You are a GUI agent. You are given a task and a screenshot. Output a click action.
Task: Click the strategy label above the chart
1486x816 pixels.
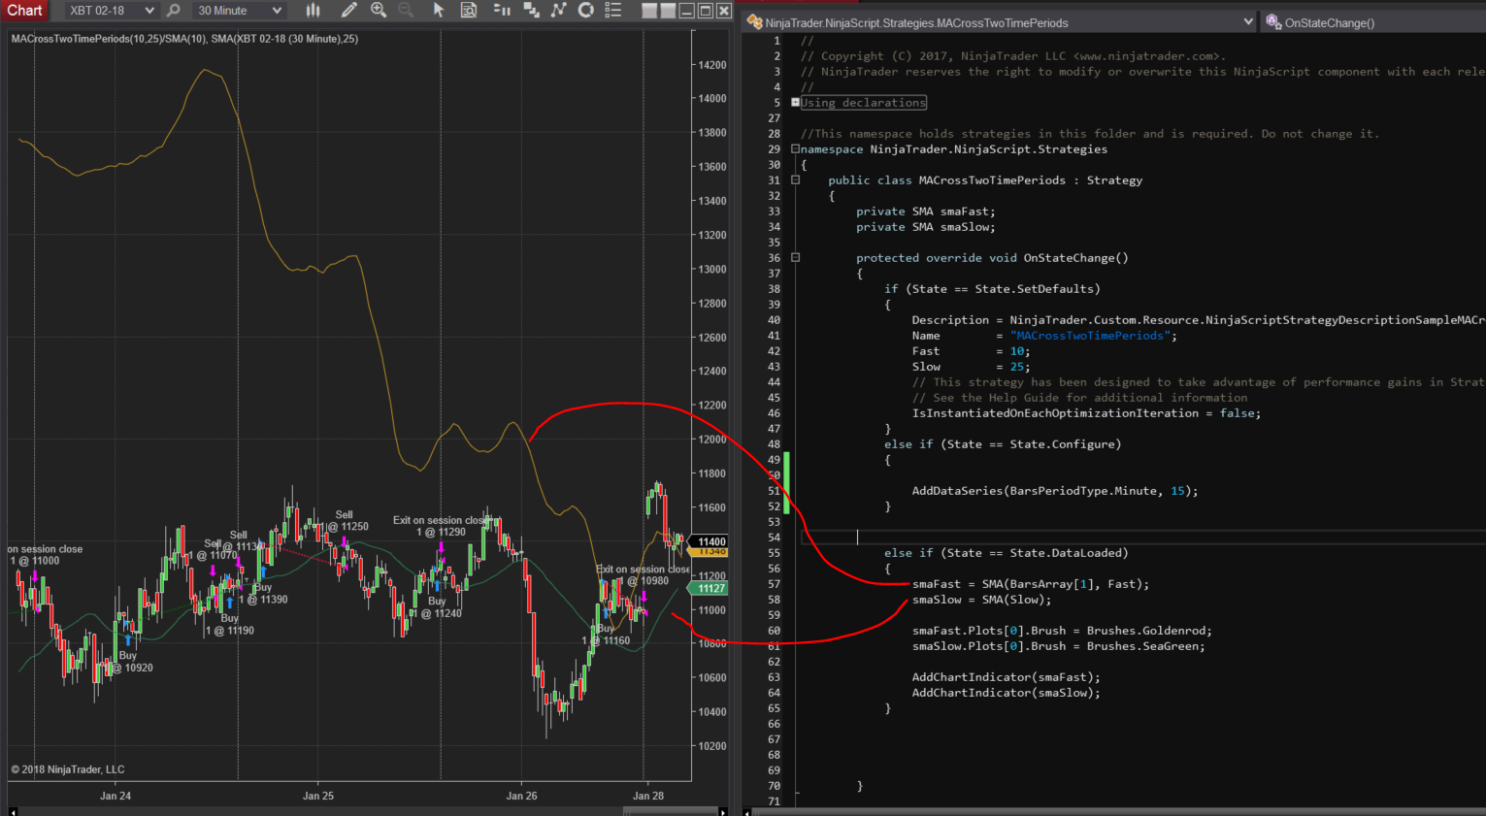point(184,39)
